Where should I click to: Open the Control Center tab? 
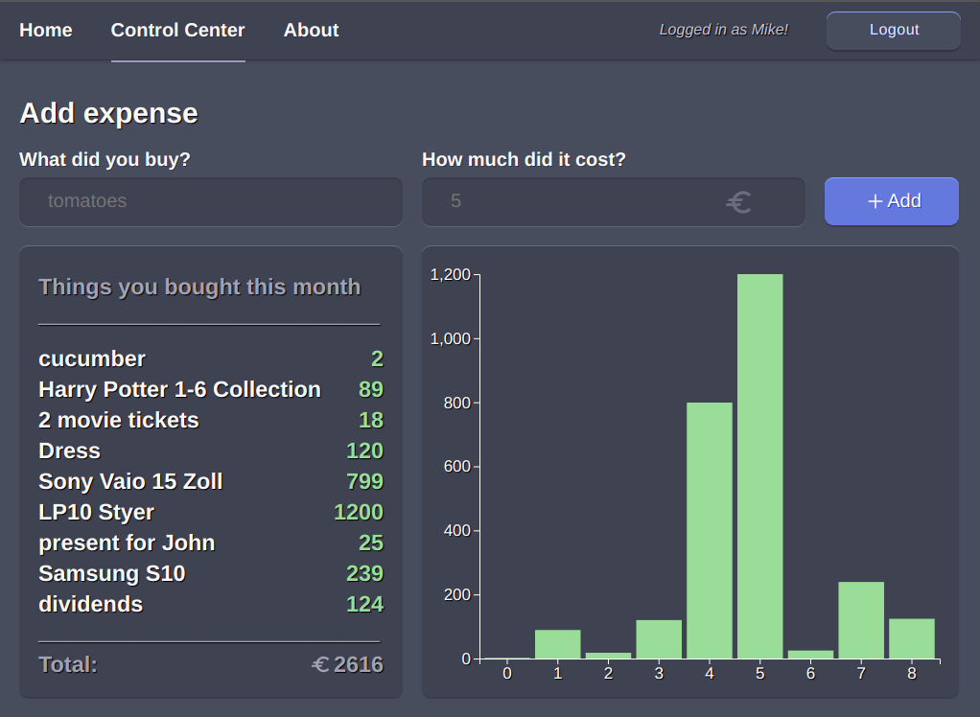177,31
